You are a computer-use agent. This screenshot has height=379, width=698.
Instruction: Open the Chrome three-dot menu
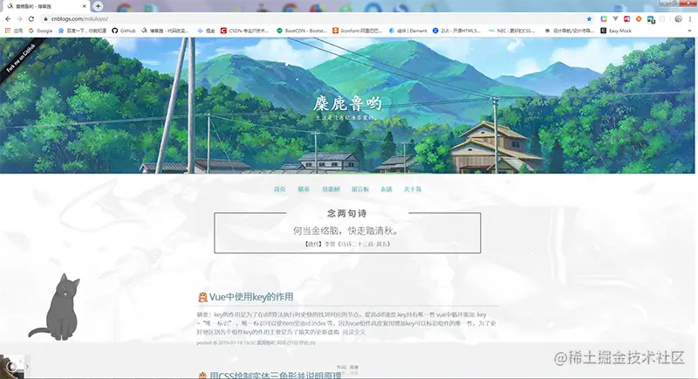[690, 18]
